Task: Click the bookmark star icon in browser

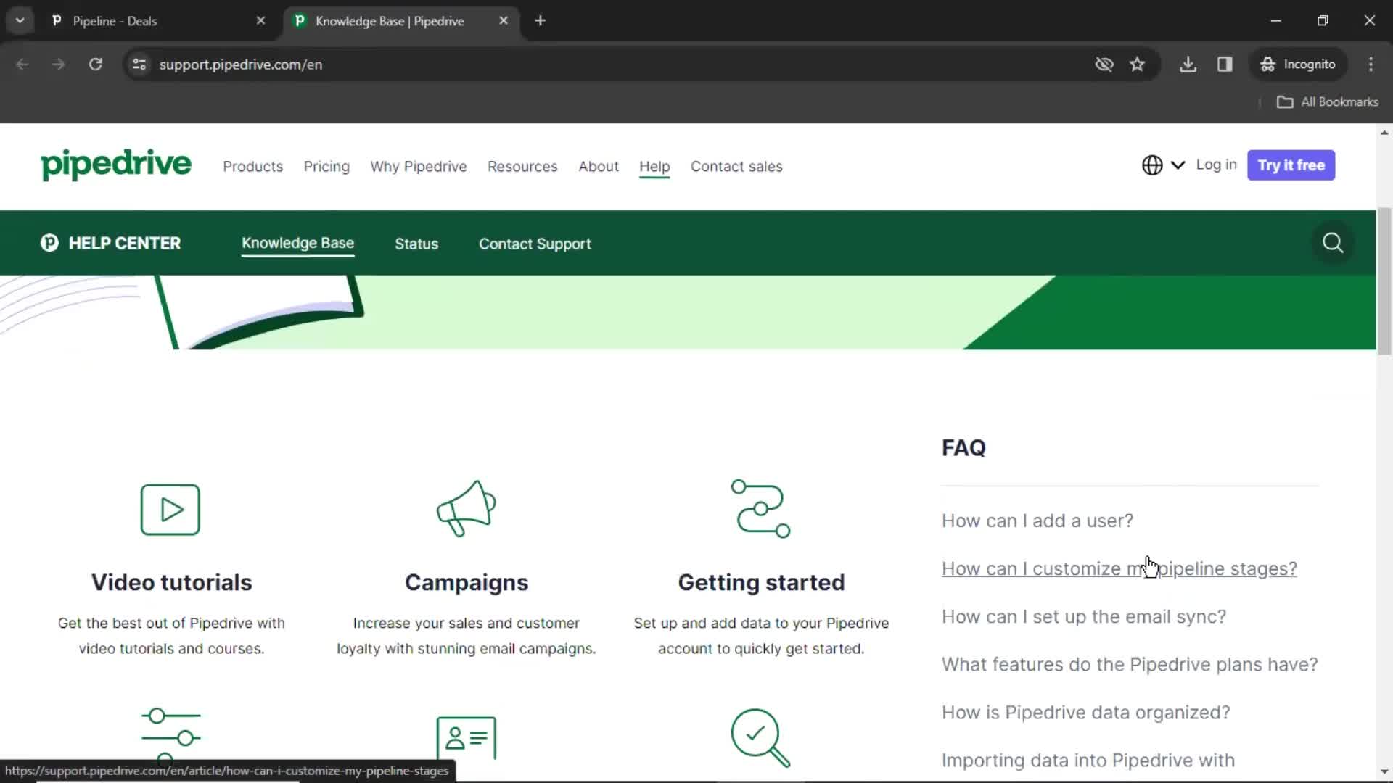Action: 1138,64
